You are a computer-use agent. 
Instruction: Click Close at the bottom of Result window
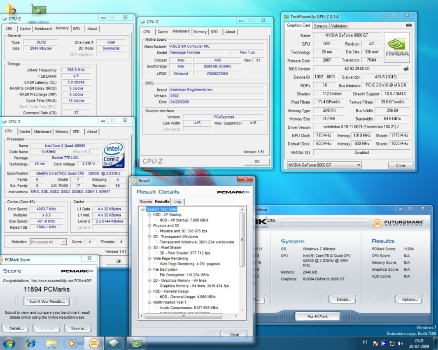pyautogui.click(x=234, y=334)
